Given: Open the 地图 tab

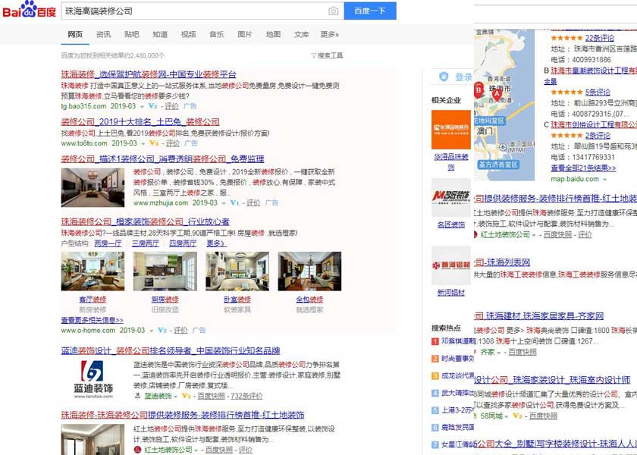Looking at the screenshot, I should (274, 35).
